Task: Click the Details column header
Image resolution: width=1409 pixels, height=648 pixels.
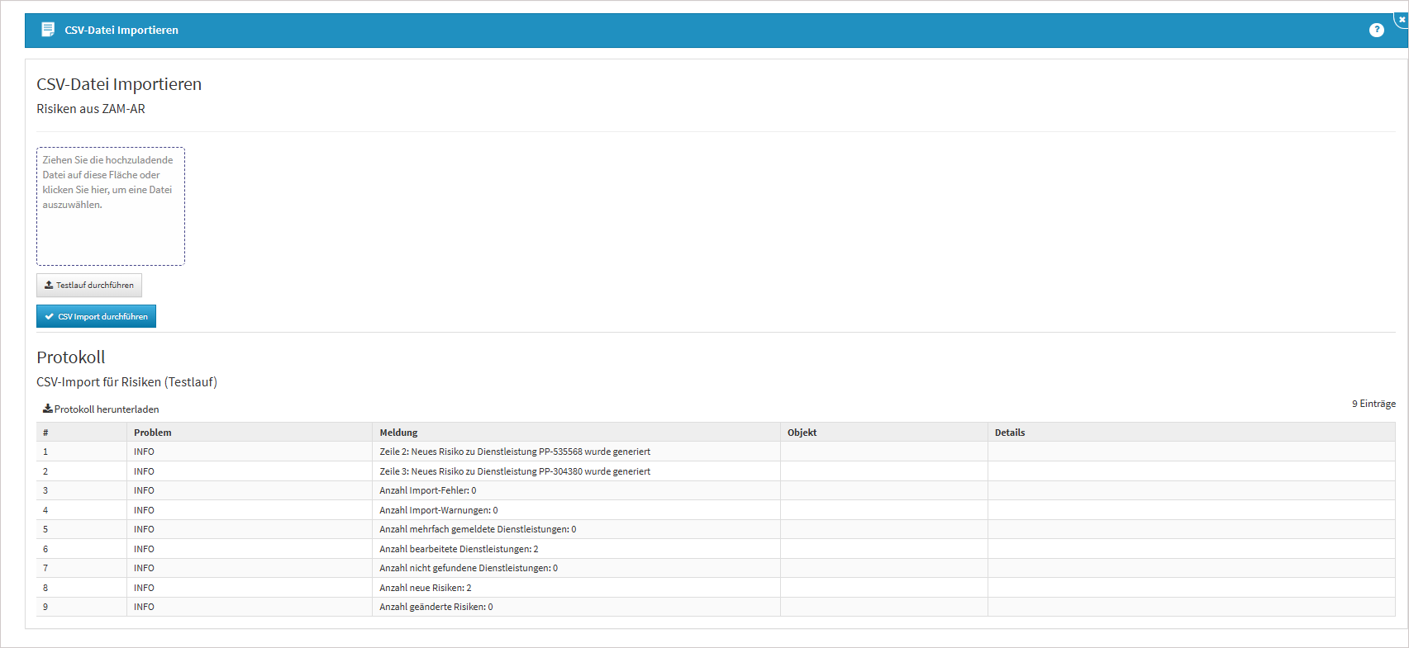Action: tap(1009, 433)
